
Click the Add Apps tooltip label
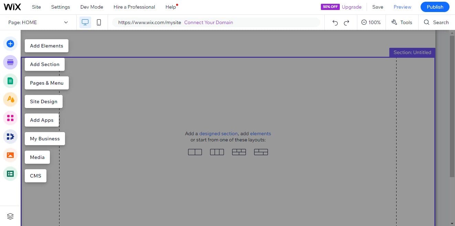42,120
